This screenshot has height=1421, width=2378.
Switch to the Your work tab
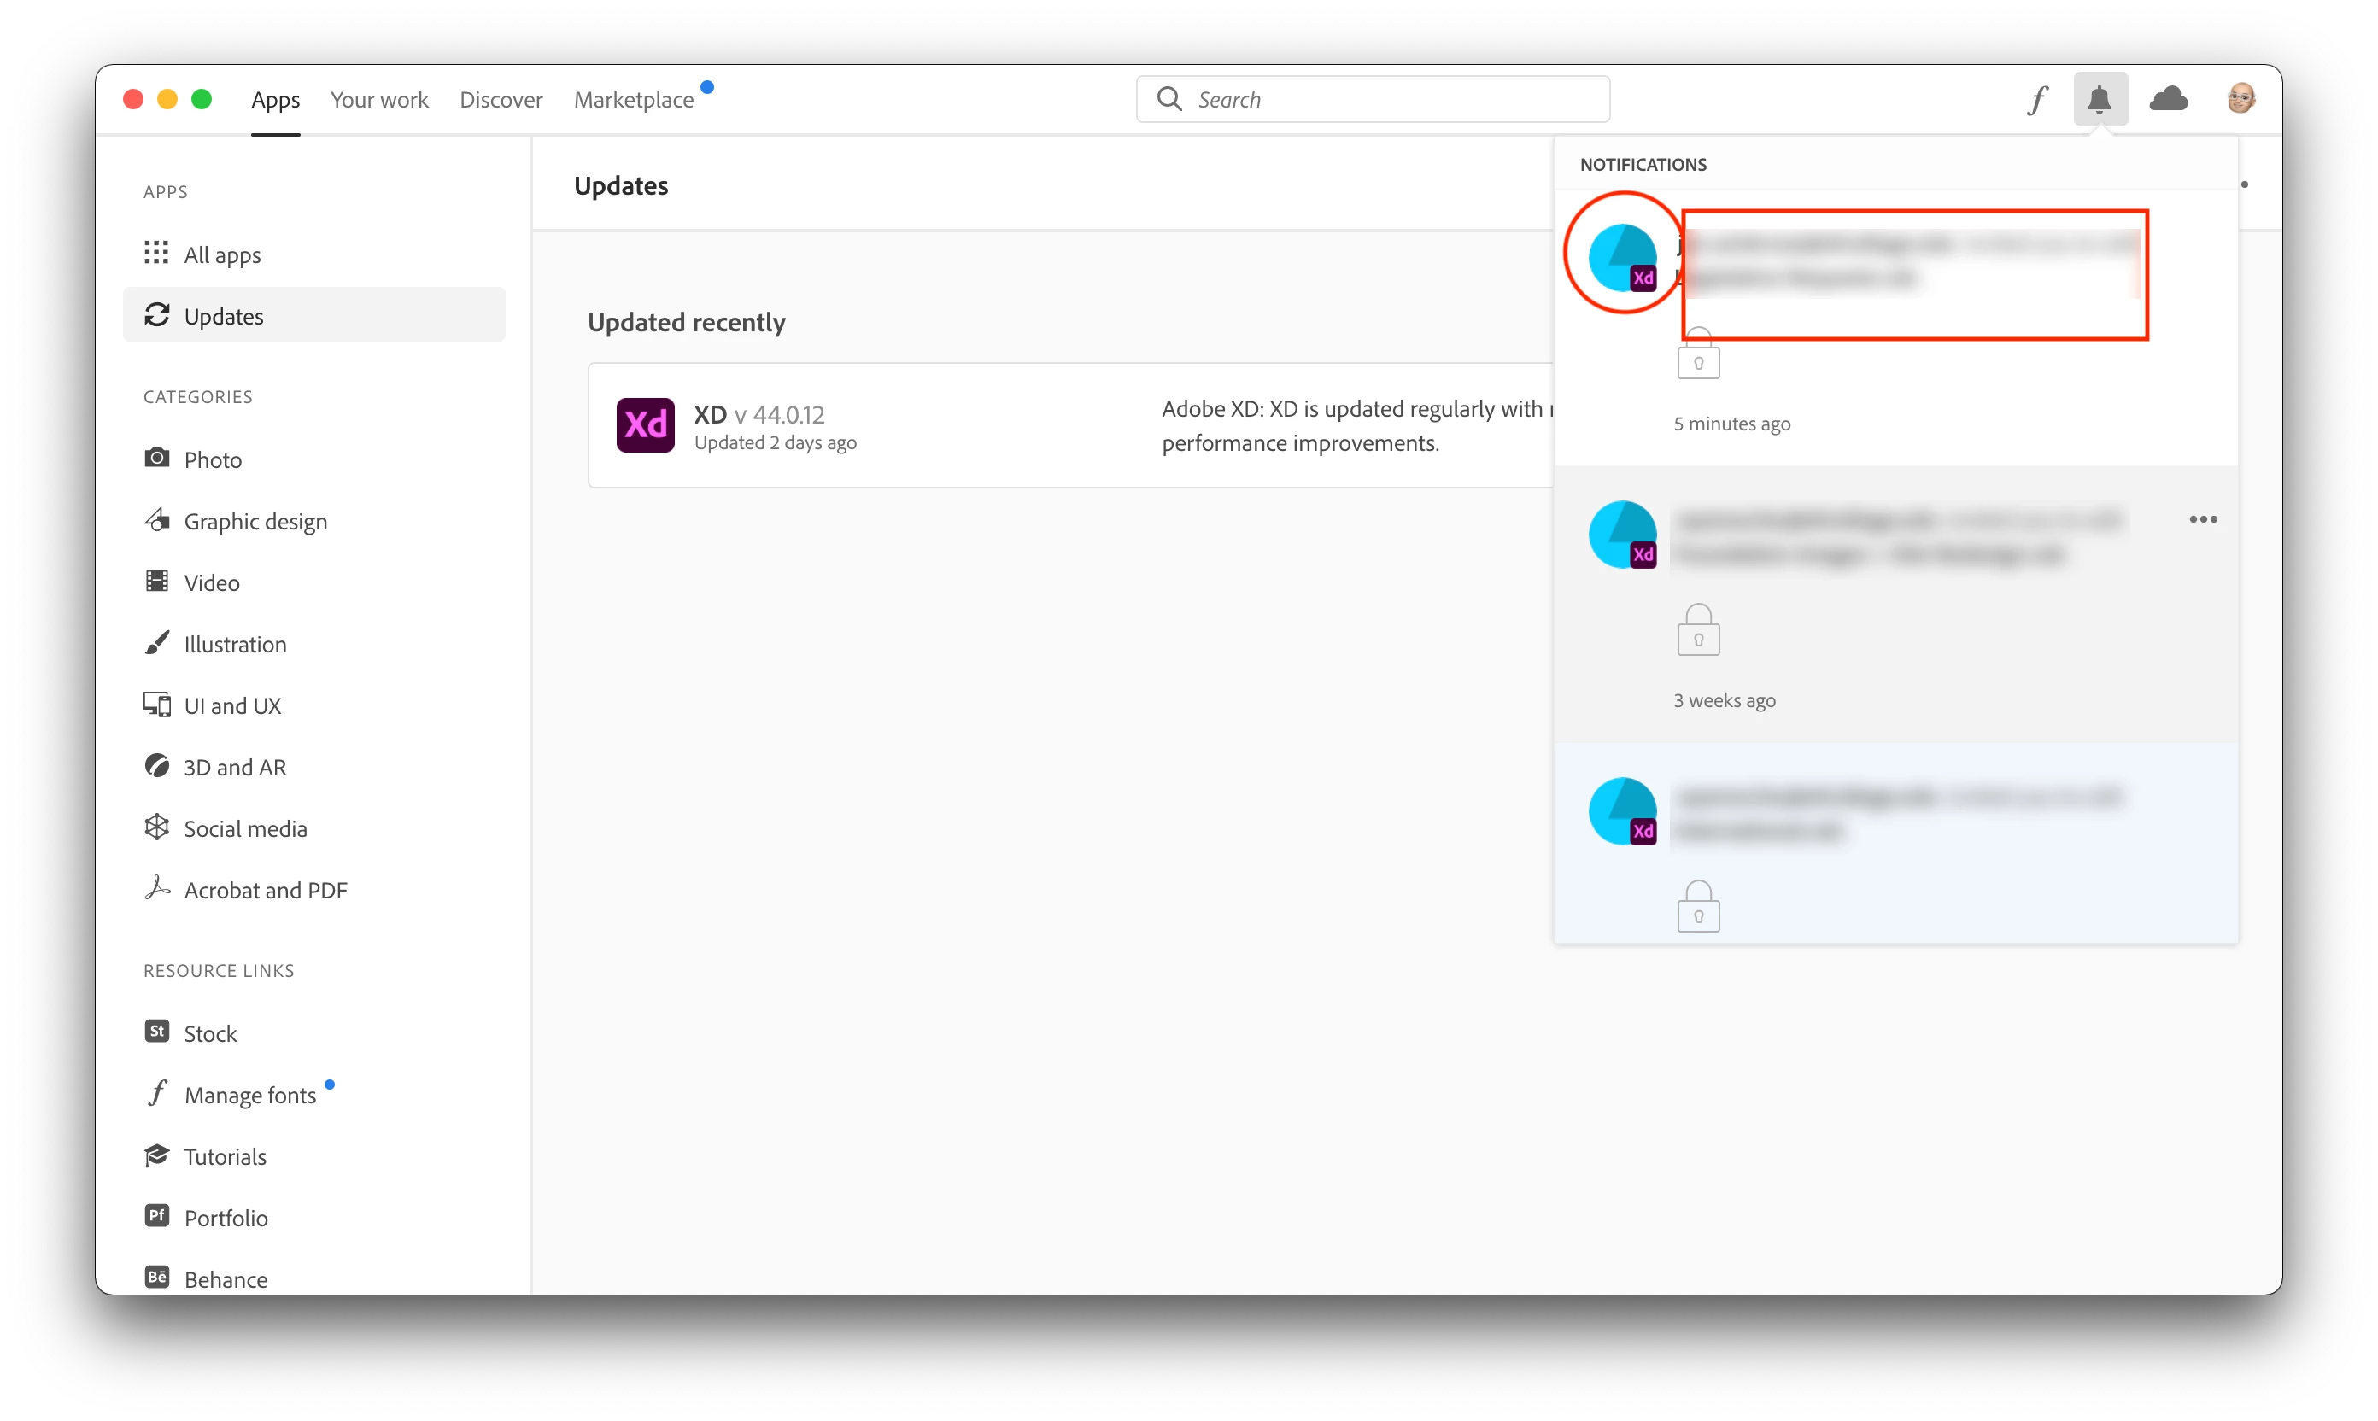pos(379,100)
